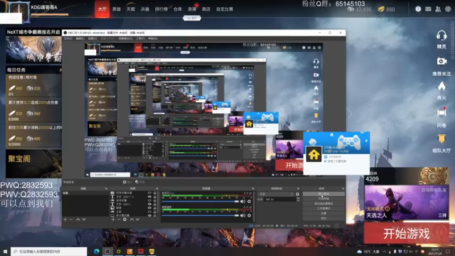Toggle visibility of 视频采集设备 source
The height and width of the screenshot is (256, 455).
(x=150, y=193)
